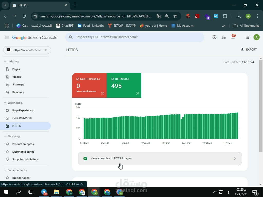Image resolution: width=263 pixels, height=197 pixels.
Task: Open the Google apps grid
Action: click(x=247, y=37)
